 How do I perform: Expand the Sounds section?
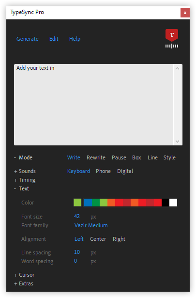pyautogui.click(x=25, y=171)
